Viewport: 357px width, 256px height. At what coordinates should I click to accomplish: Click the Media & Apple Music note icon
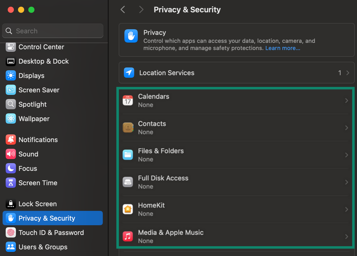pos(128,236)
